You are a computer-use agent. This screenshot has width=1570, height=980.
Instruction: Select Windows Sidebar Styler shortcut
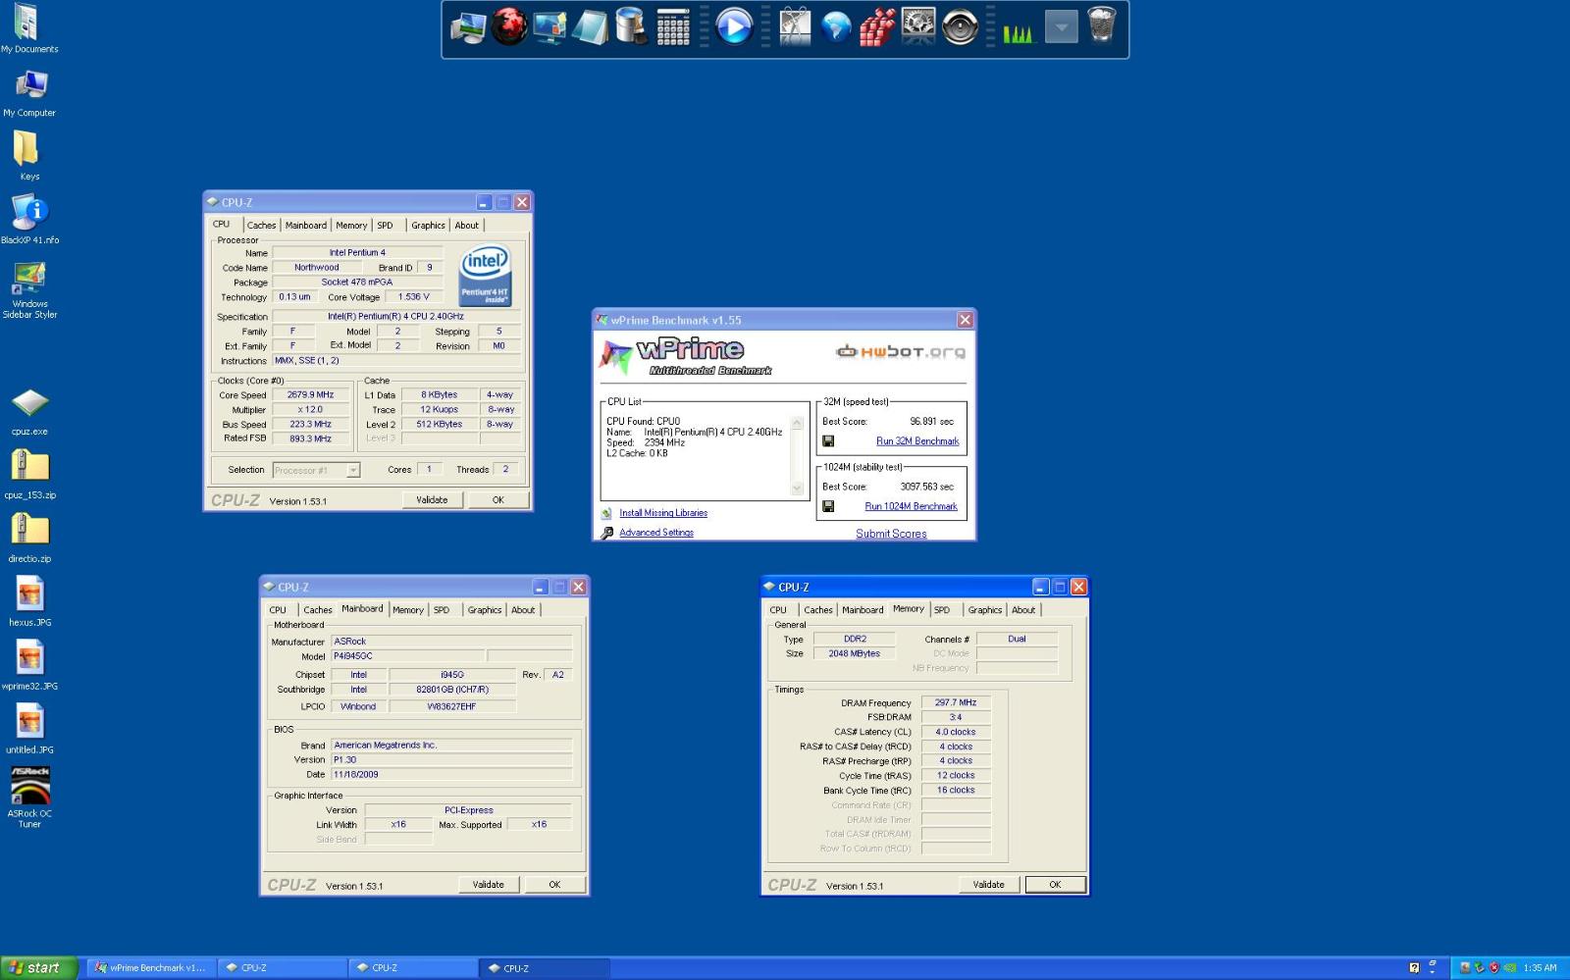(29, 289)
